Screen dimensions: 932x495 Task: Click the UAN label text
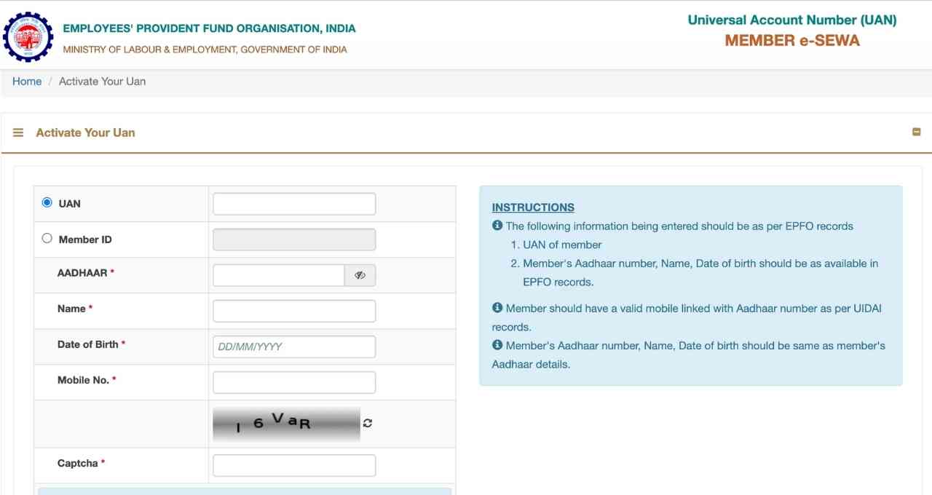tap(70, 204)
